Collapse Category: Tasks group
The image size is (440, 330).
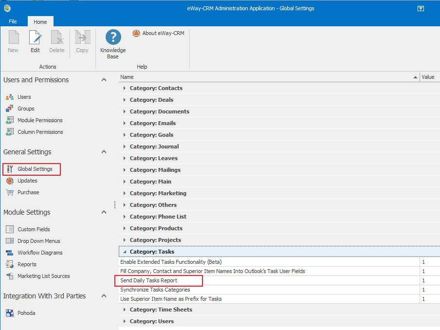tap(125, 252)
